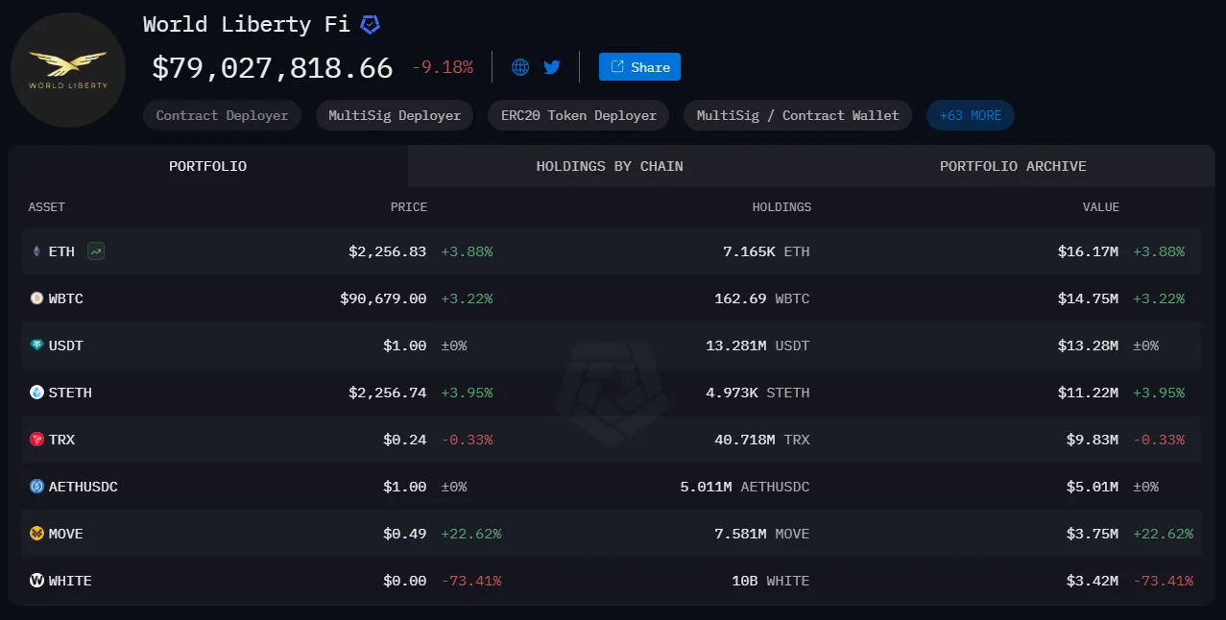Select the Portfolio tab
Screen dimensions: 1226x620
coord(207,166)
